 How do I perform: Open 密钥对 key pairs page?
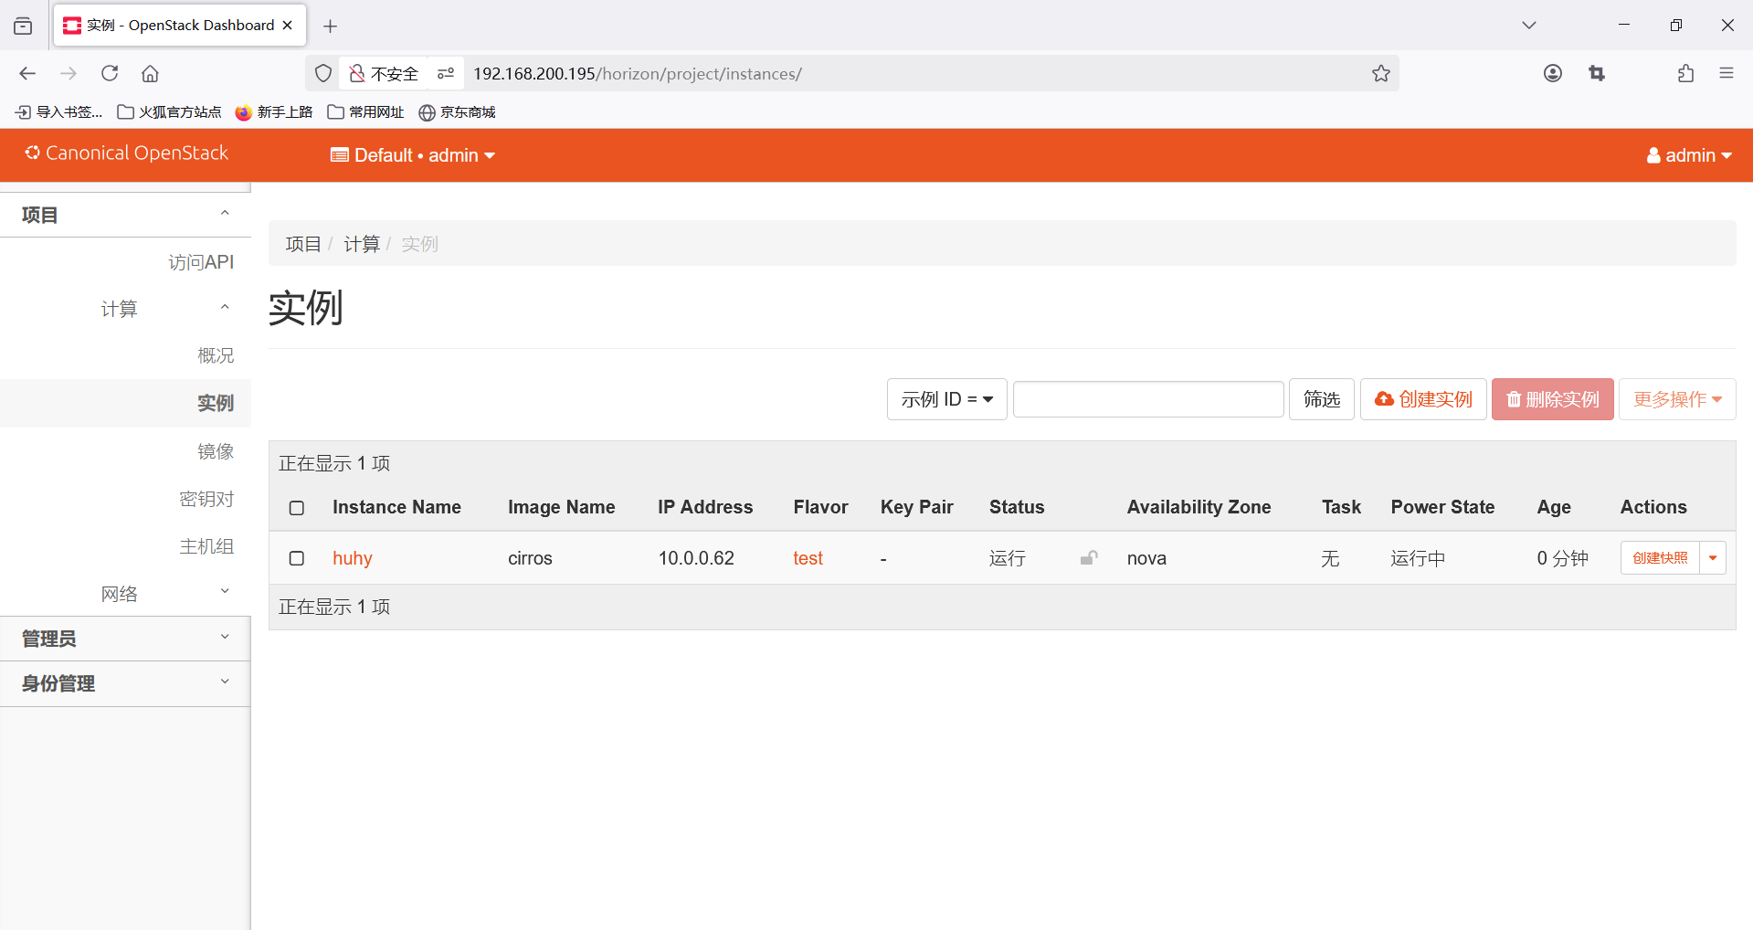coord(206,499)
